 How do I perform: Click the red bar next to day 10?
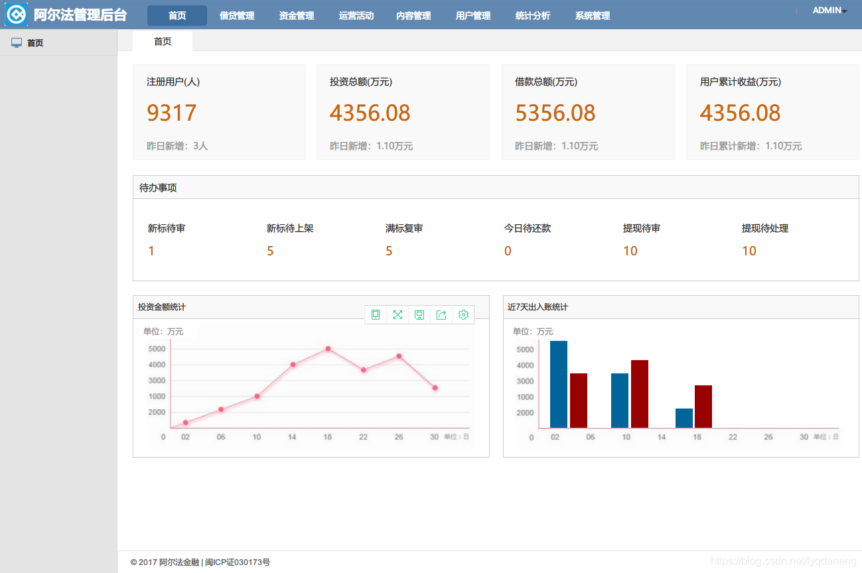(640, 394)
